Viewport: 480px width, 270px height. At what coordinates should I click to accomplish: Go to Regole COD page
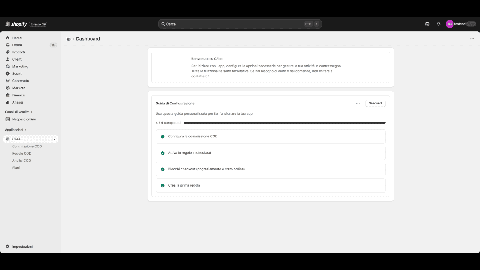click(x=22, y=153)
